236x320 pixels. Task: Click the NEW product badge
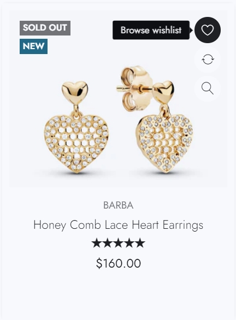33,46
